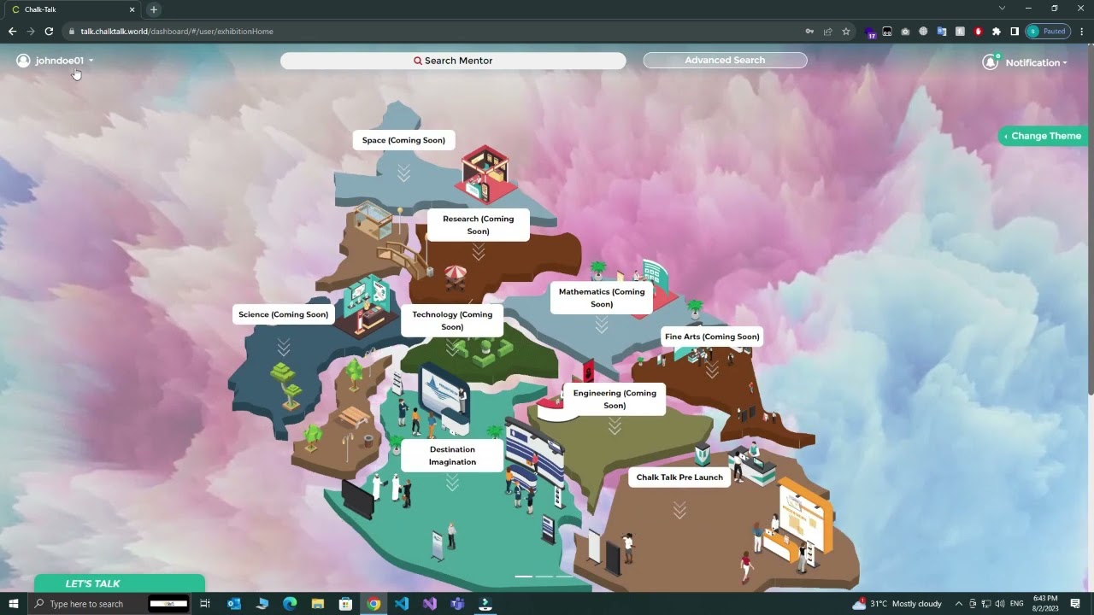Show hidden system tray icons
Image resolution: width=1094 pixels, height=615 pixels.
pos(958,604)
